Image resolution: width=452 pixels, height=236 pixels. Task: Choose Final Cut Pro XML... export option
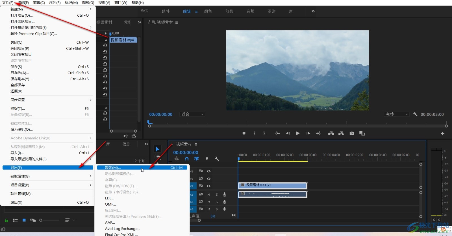tap(121, 234)
